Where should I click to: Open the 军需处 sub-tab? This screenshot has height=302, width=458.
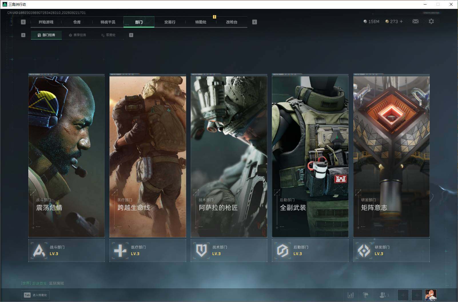pos(108,35)
